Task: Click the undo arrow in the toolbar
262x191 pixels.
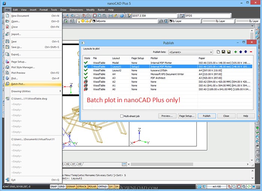Action: click(73, 16)
